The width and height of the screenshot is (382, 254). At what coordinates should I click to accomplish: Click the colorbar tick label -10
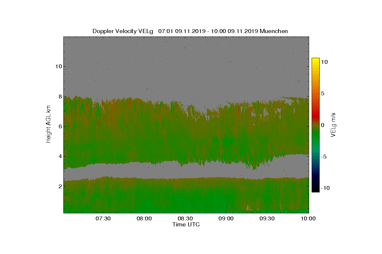click(325, 188)
